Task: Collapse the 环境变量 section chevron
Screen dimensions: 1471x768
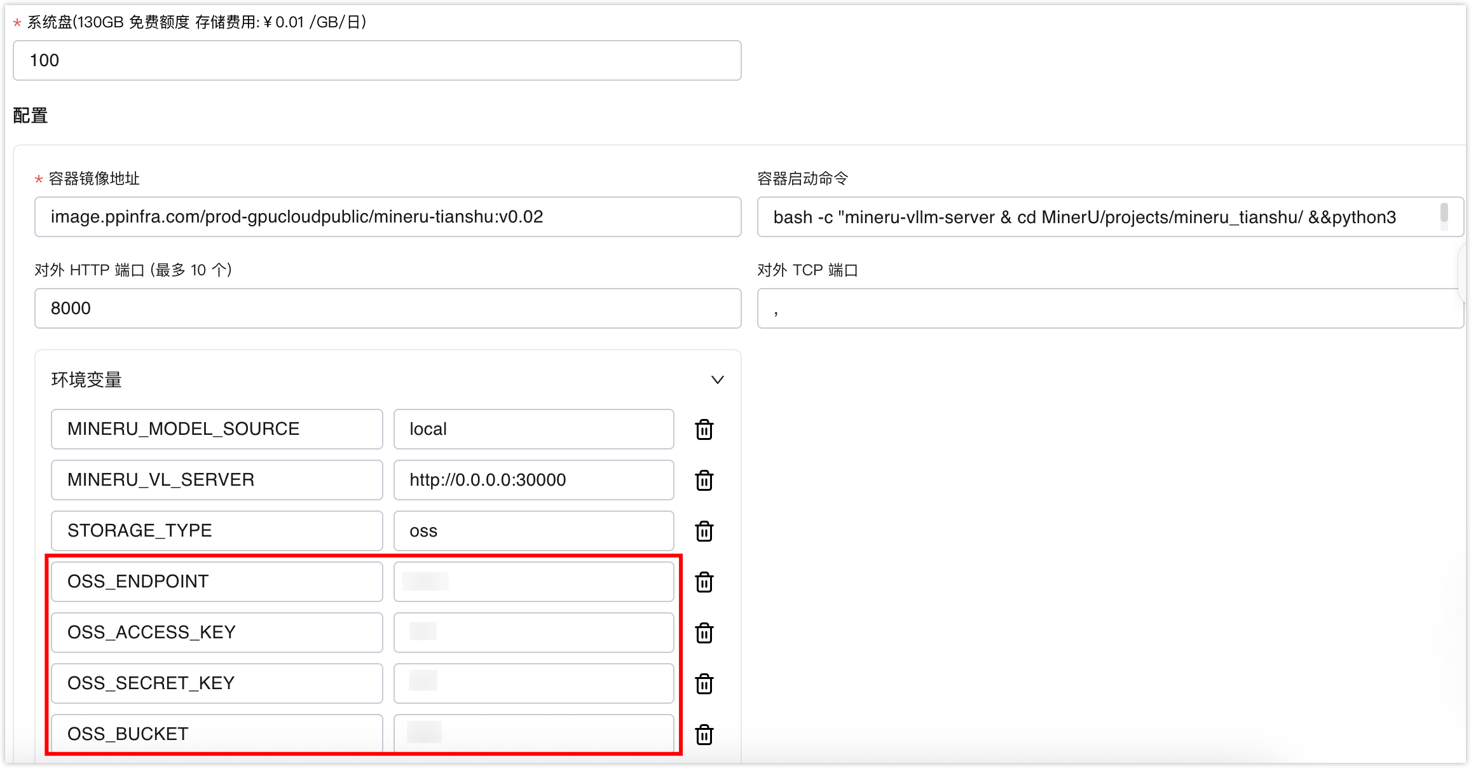Action: tap(717, 380)
